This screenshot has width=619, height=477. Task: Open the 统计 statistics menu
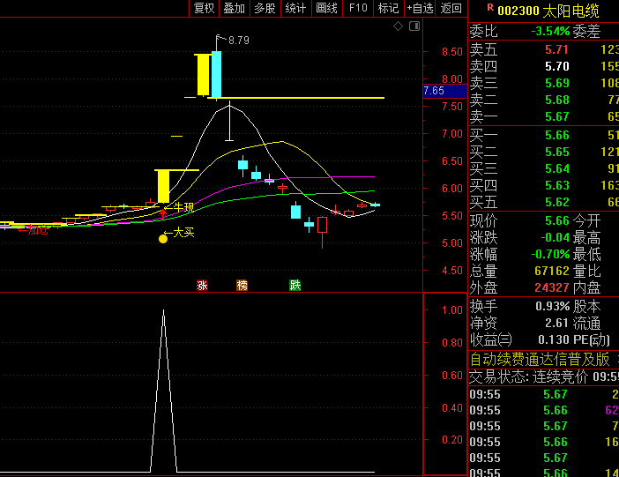(296, 9)
